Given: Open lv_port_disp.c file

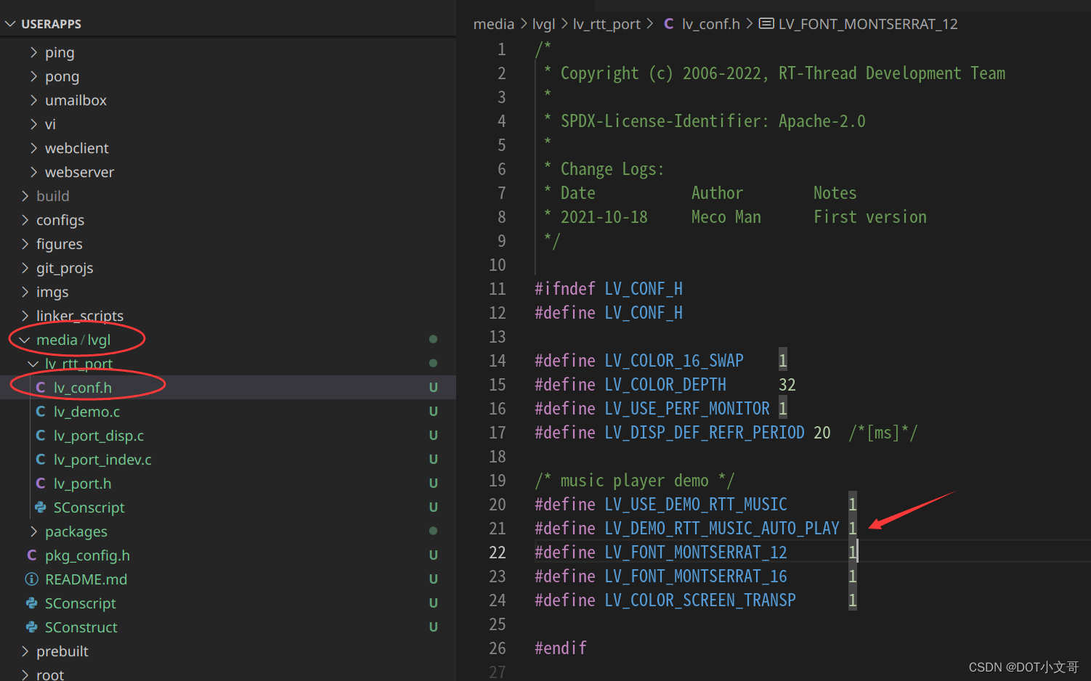Looking at the screenshot, I should (x=99, y=436).
